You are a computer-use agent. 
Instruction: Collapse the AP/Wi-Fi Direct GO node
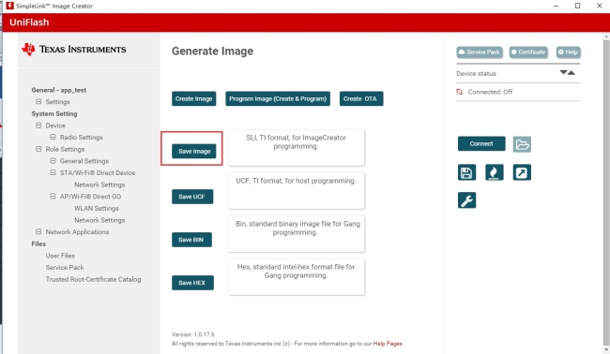pyautogui.click(x=53, y=197)
